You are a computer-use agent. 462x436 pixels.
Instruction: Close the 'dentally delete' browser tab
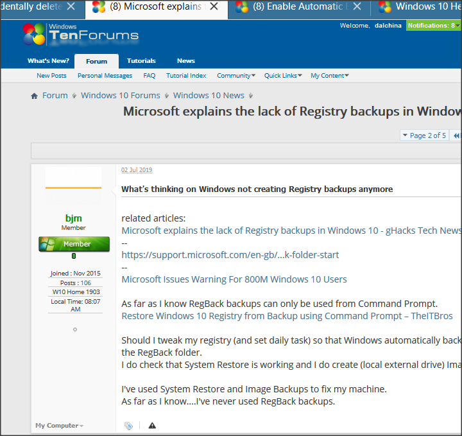click(x=71, y=6)
